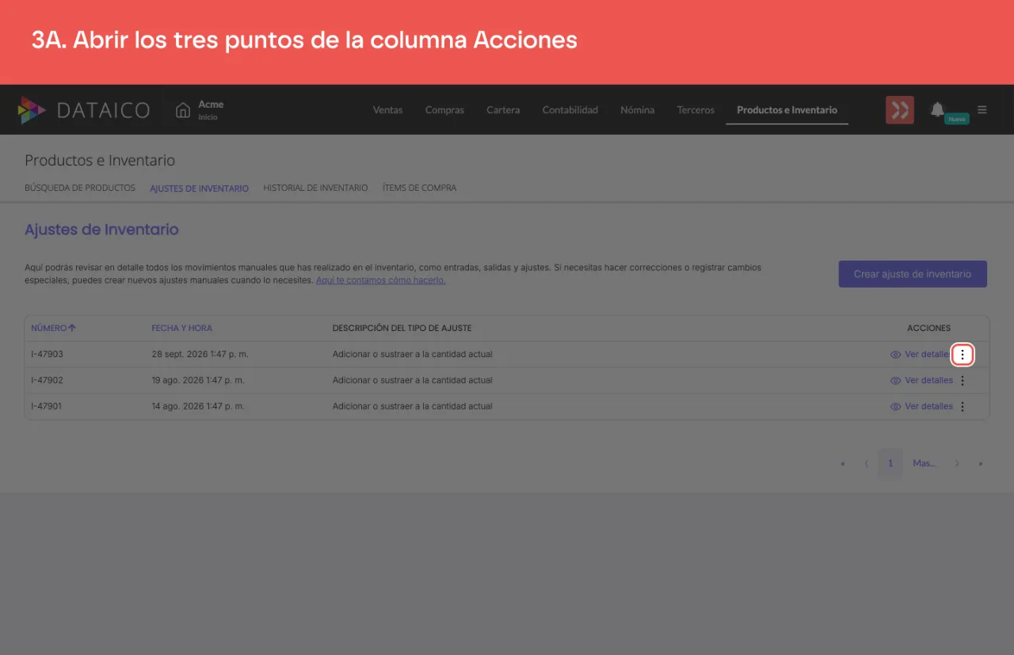Open the Nómina menu
This screenshot has width=1014, height=655.
[637, 110]
